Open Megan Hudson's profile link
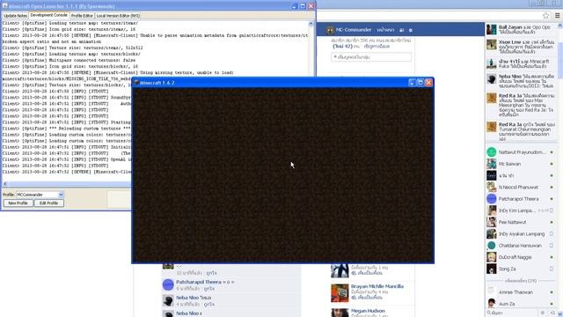Image resolution: width=563 pixels, height=317 pixels. point(368,311)
